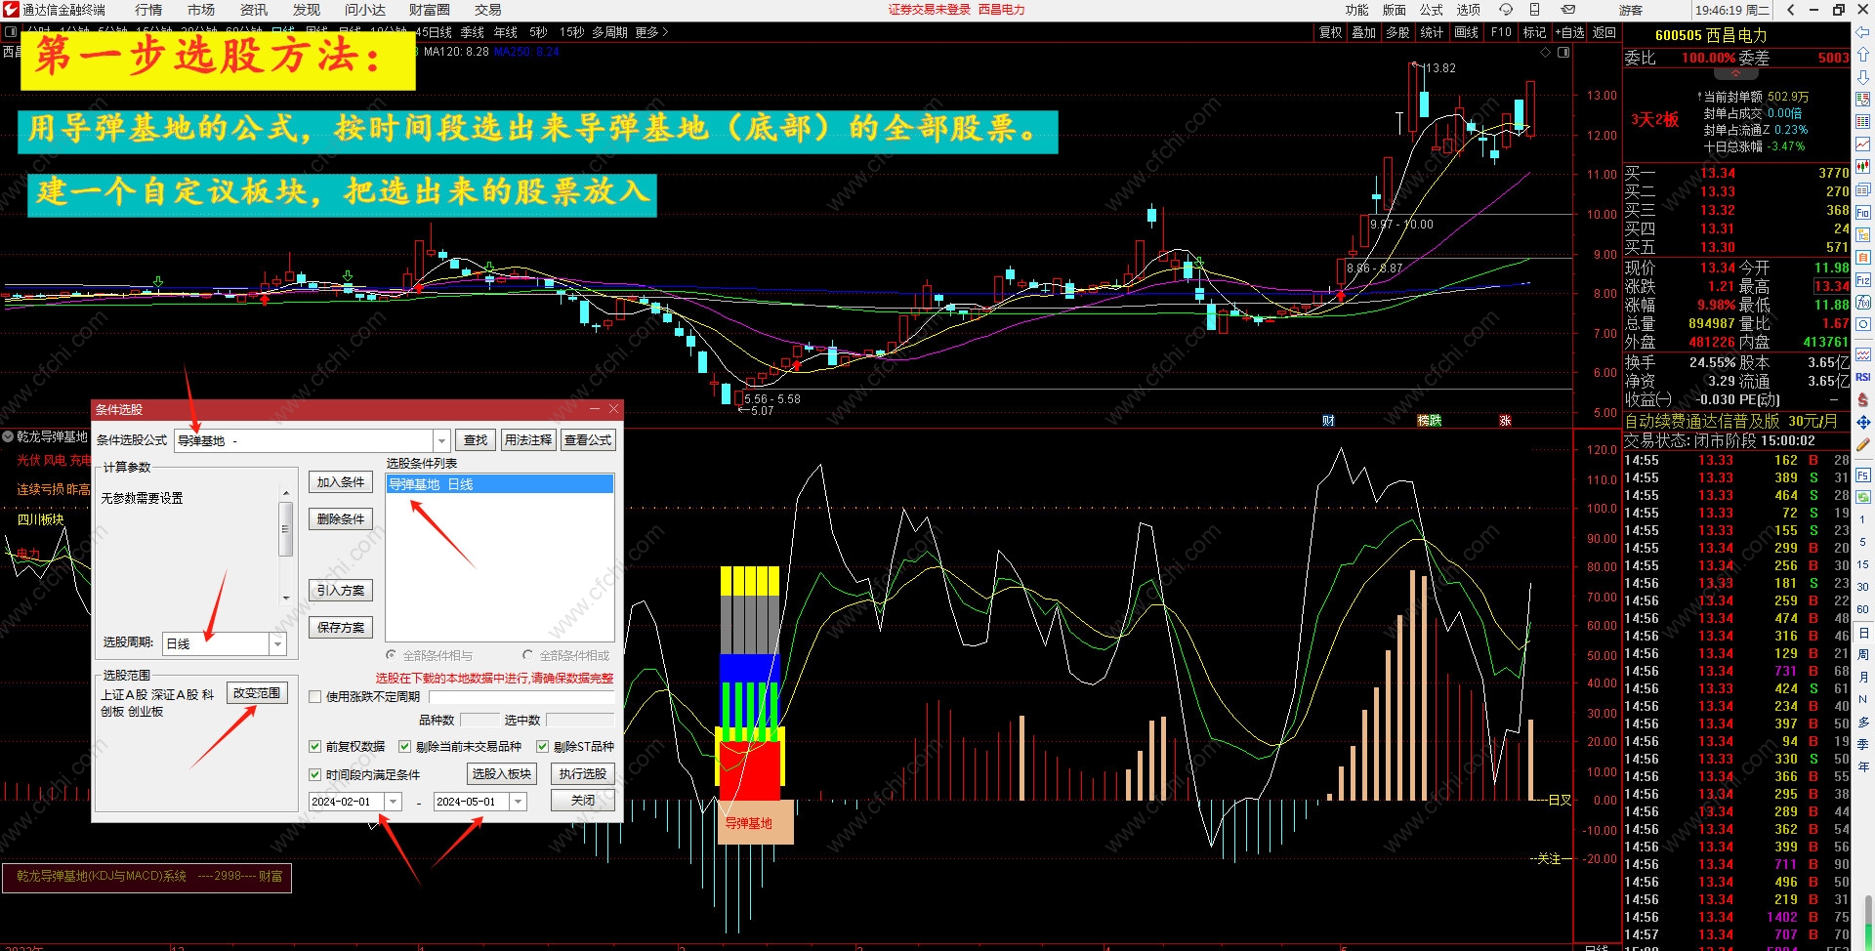Toggle the 时间段内满足条件 checkbox

314,775
